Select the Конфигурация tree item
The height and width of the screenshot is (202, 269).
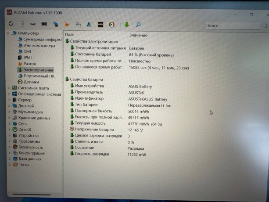coord(29,153)
